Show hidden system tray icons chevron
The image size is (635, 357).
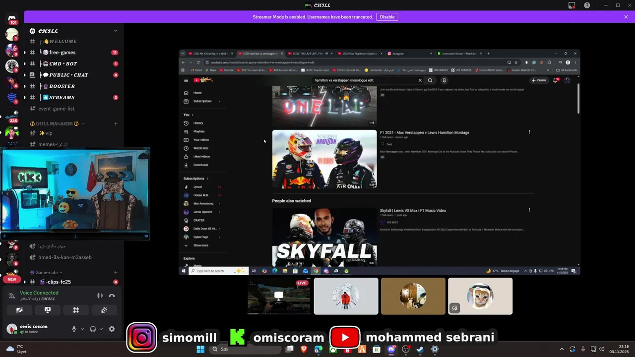[562, 349]
